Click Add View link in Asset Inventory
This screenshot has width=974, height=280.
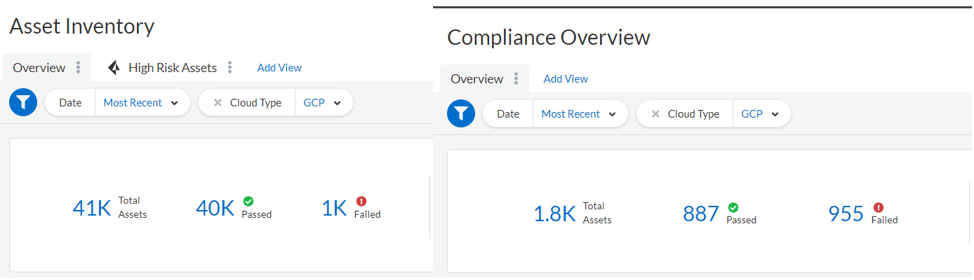point(279,68)
